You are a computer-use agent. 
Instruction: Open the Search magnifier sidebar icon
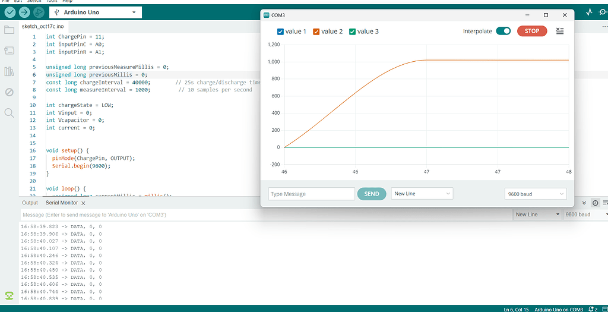[x=9, y=113]
